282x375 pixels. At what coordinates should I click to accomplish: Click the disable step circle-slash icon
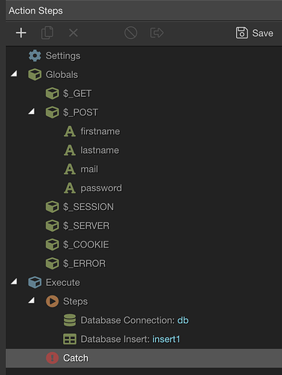pyautogui.click(x=130, y=33)
